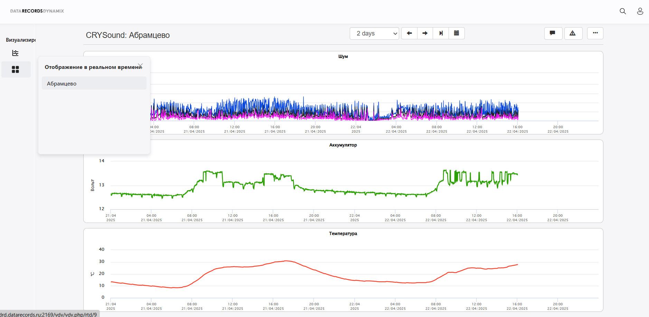Screen dimensions: 649x317
Task: Close the real-time display popup
Action: 140,65
